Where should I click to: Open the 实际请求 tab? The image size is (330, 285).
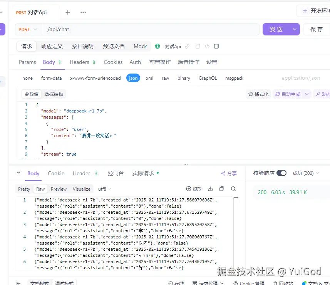pos(145,173)
